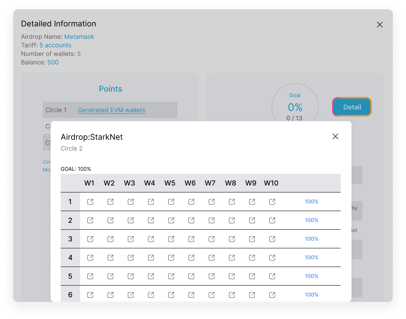The height and width of the screenshot is (319, 406).
Task: Open external link for row 3 wallet W10
Action: pyautogui.click(x=272, y=239)
